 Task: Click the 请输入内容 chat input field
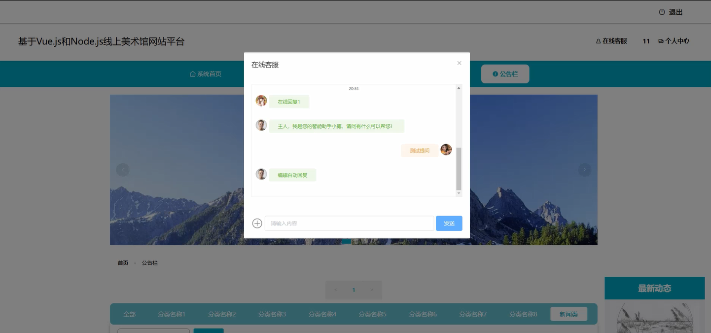349,223
